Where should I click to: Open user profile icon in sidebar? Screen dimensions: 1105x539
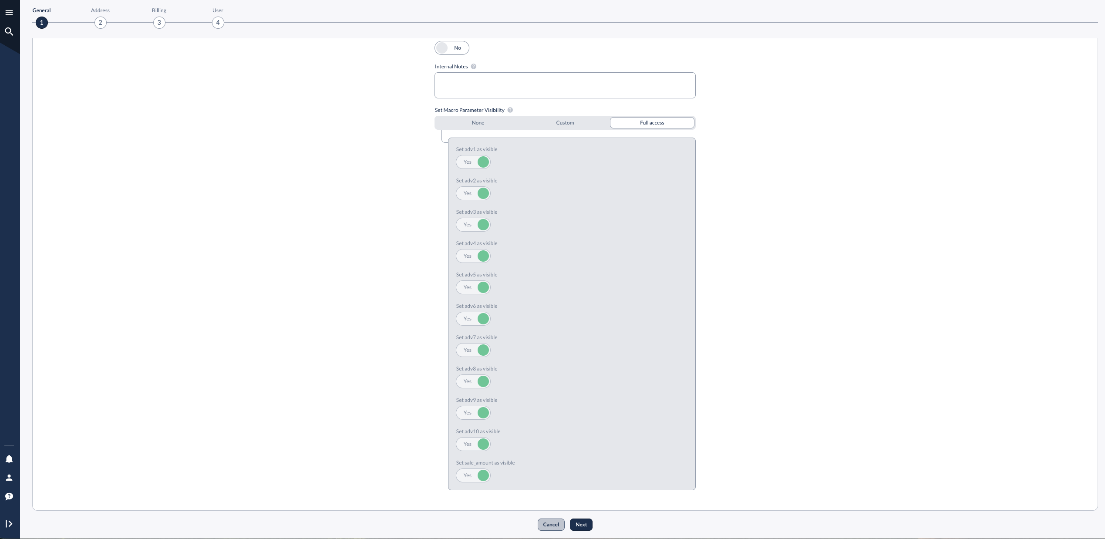9,478
